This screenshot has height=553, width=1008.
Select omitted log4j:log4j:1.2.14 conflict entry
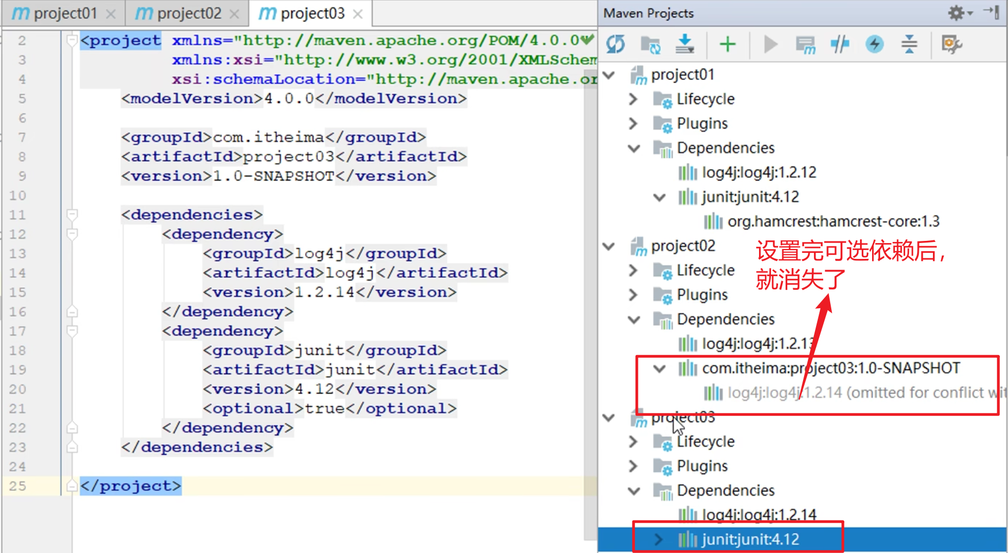[866, 393]
